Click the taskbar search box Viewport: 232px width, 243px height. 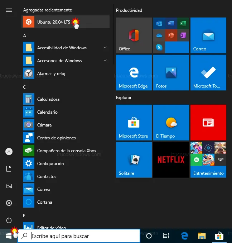pyautogui.click(x=79, y=236)
